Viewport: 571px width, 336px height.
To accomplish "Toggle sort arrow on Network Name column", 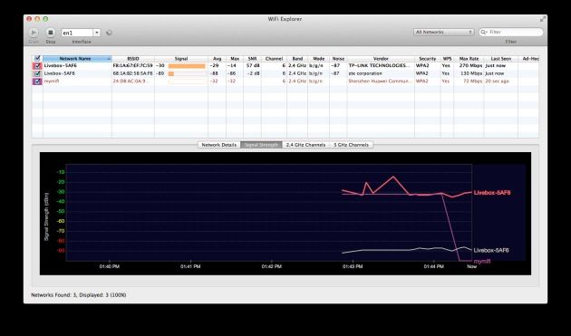I will pyautogui.click(x=108, y=59).
